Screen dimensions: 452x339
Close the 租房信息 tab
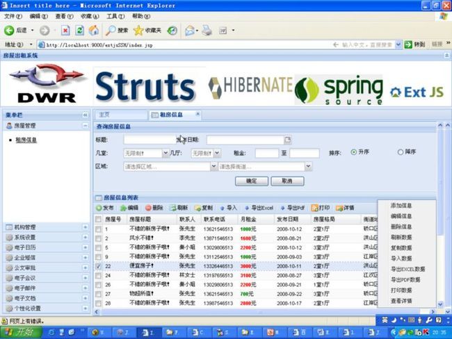tap(197, 114)
